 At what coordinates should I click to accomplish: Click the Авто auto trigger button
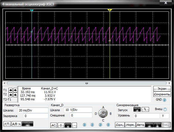pyautogui.click(x=140, y=125)
